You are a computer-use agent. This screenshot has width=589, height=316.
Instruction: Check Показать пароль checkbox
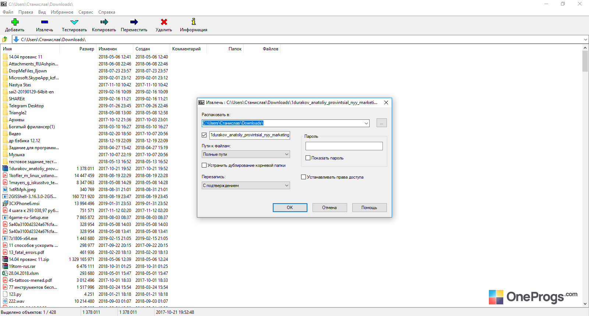click(x=308, y=158)
